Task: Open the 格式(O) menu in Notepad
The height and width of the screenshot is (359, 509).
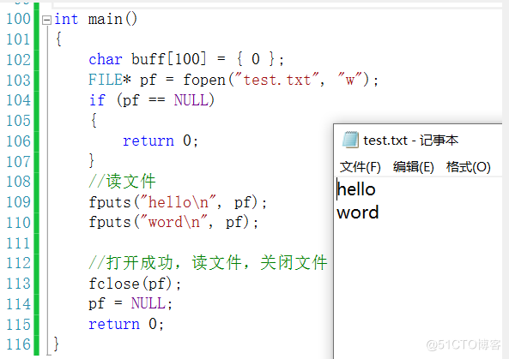Action: (468, 167)
